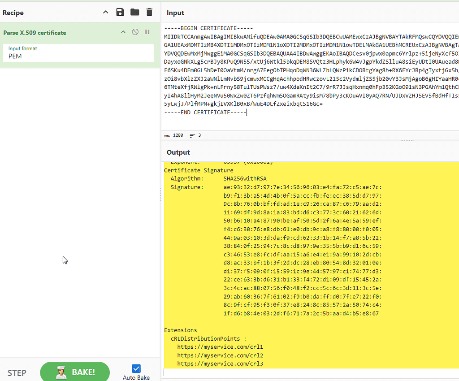
Task: Click the Input panel header
Action: pos(175,13)
